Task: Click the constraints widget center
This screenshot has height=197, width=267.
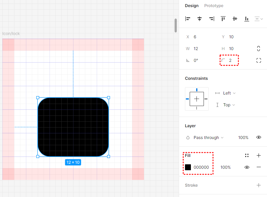Action: (x=197, y=99)
